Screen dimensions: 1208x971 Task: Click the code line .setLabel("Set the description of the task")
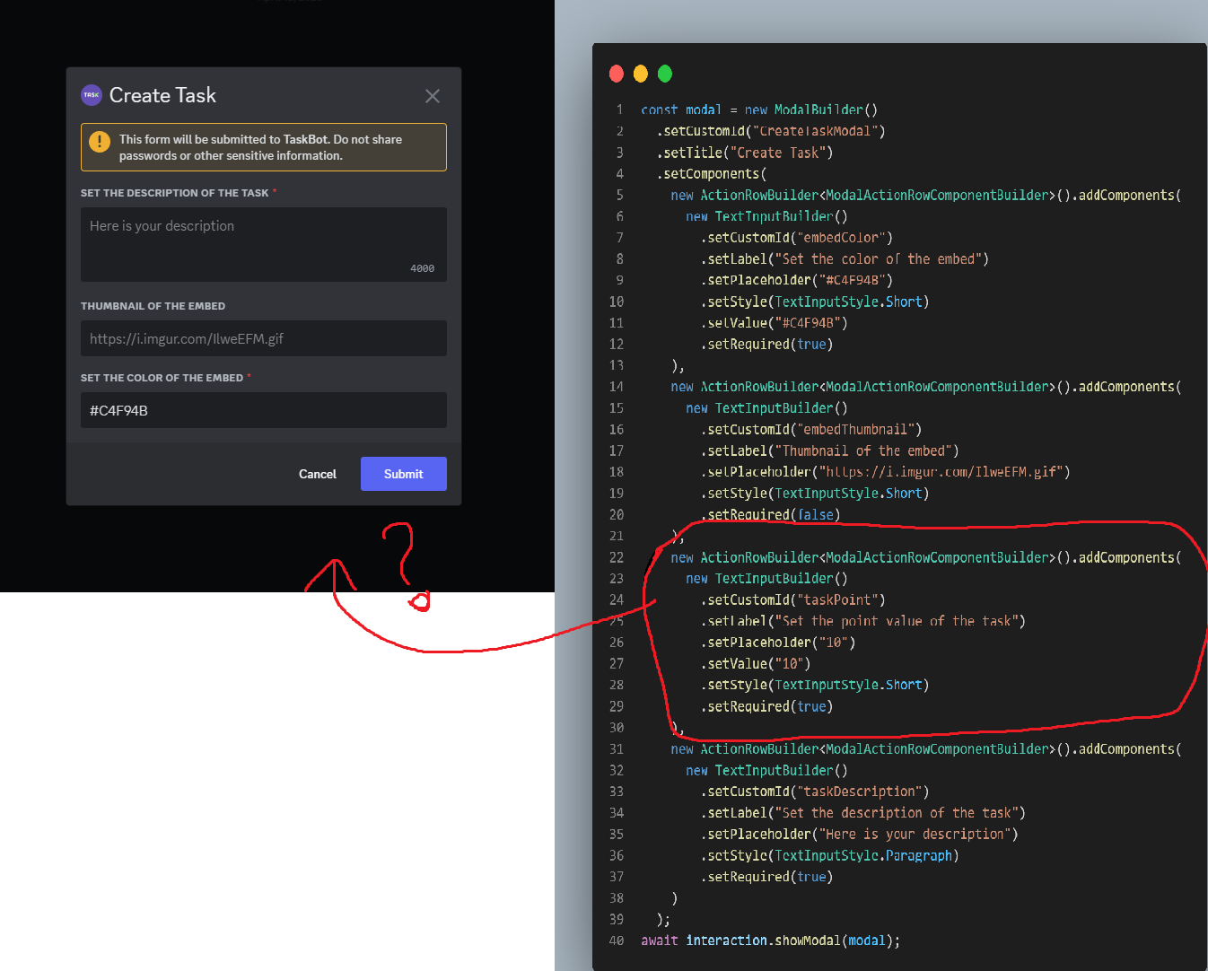863,813
